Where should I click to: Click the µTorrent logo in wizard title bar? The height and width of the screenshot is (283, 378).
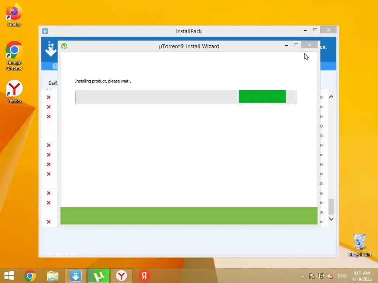point(64,46)
